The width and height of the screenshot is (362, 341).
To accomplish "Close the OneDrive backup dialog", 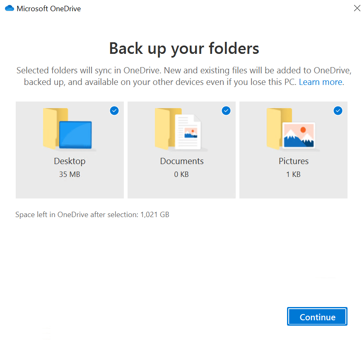I will point(357,8).
